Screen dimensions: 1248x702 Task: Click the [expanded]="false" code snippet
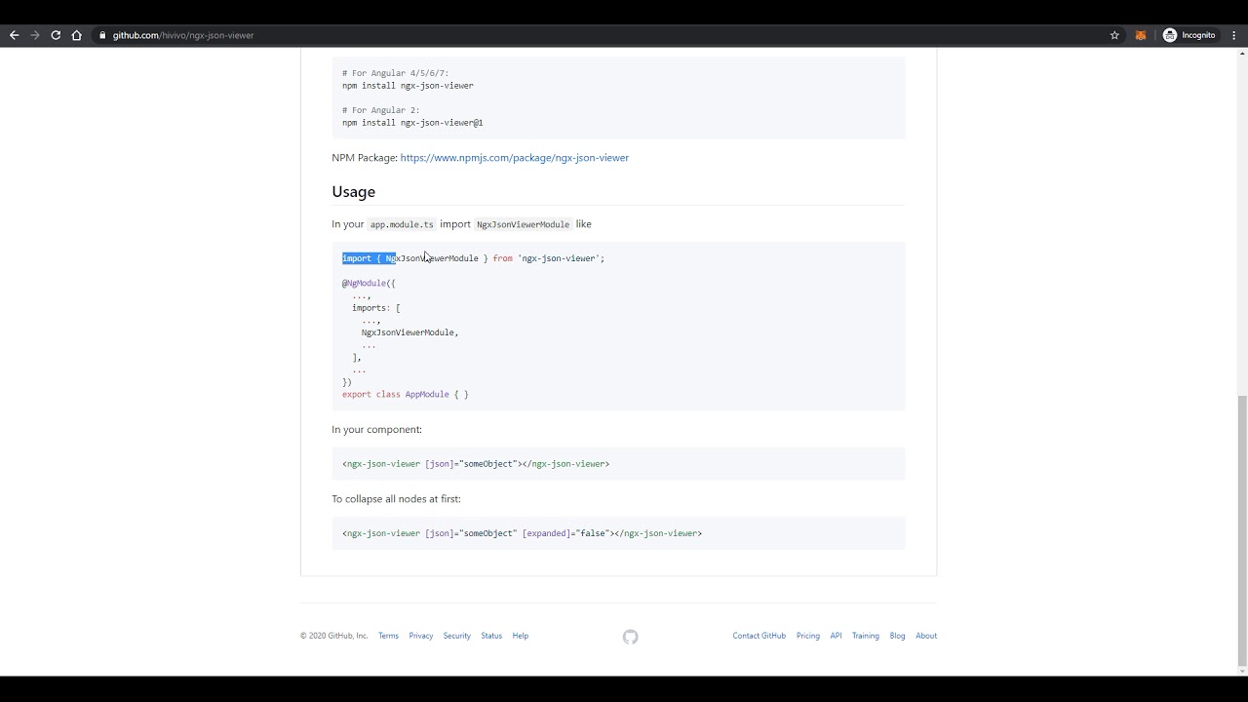pos(565,533)
